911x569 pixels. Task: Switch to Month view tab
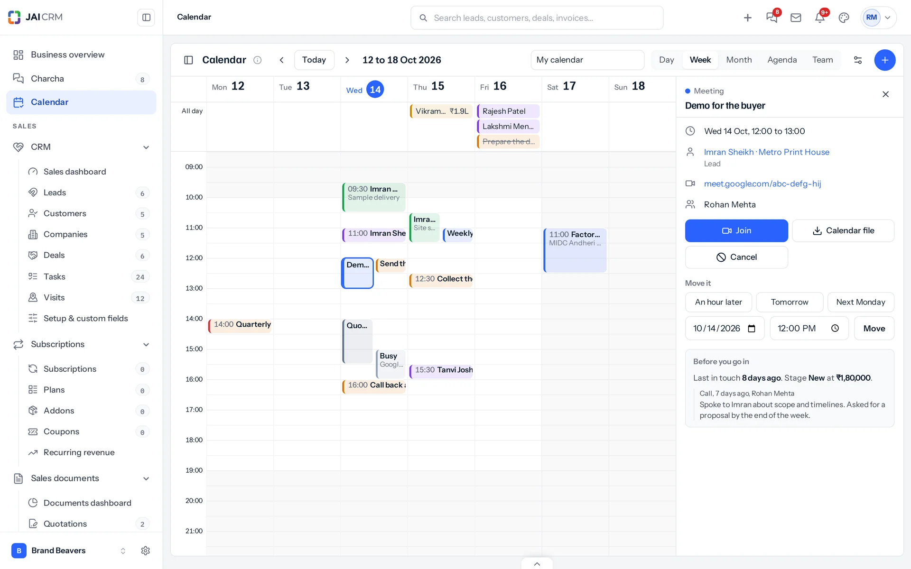(739, 60)
